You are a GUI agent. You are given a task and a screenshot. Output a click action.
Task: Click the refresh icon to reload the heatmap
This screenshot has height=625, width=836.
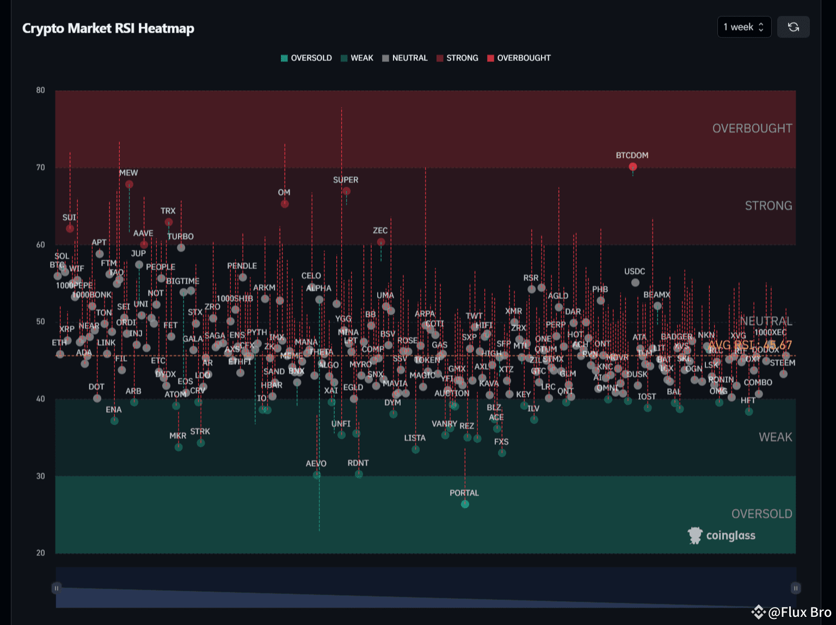click(793, 27)
